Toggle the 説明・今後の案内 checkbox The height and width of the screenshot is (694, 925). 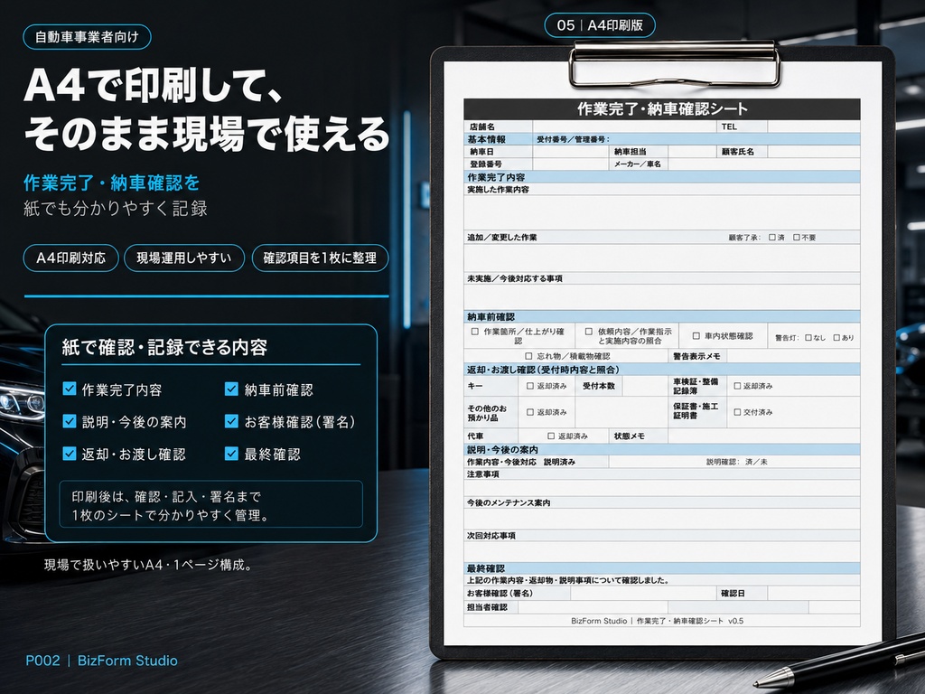pyautogui.click(x=70, y=421)
